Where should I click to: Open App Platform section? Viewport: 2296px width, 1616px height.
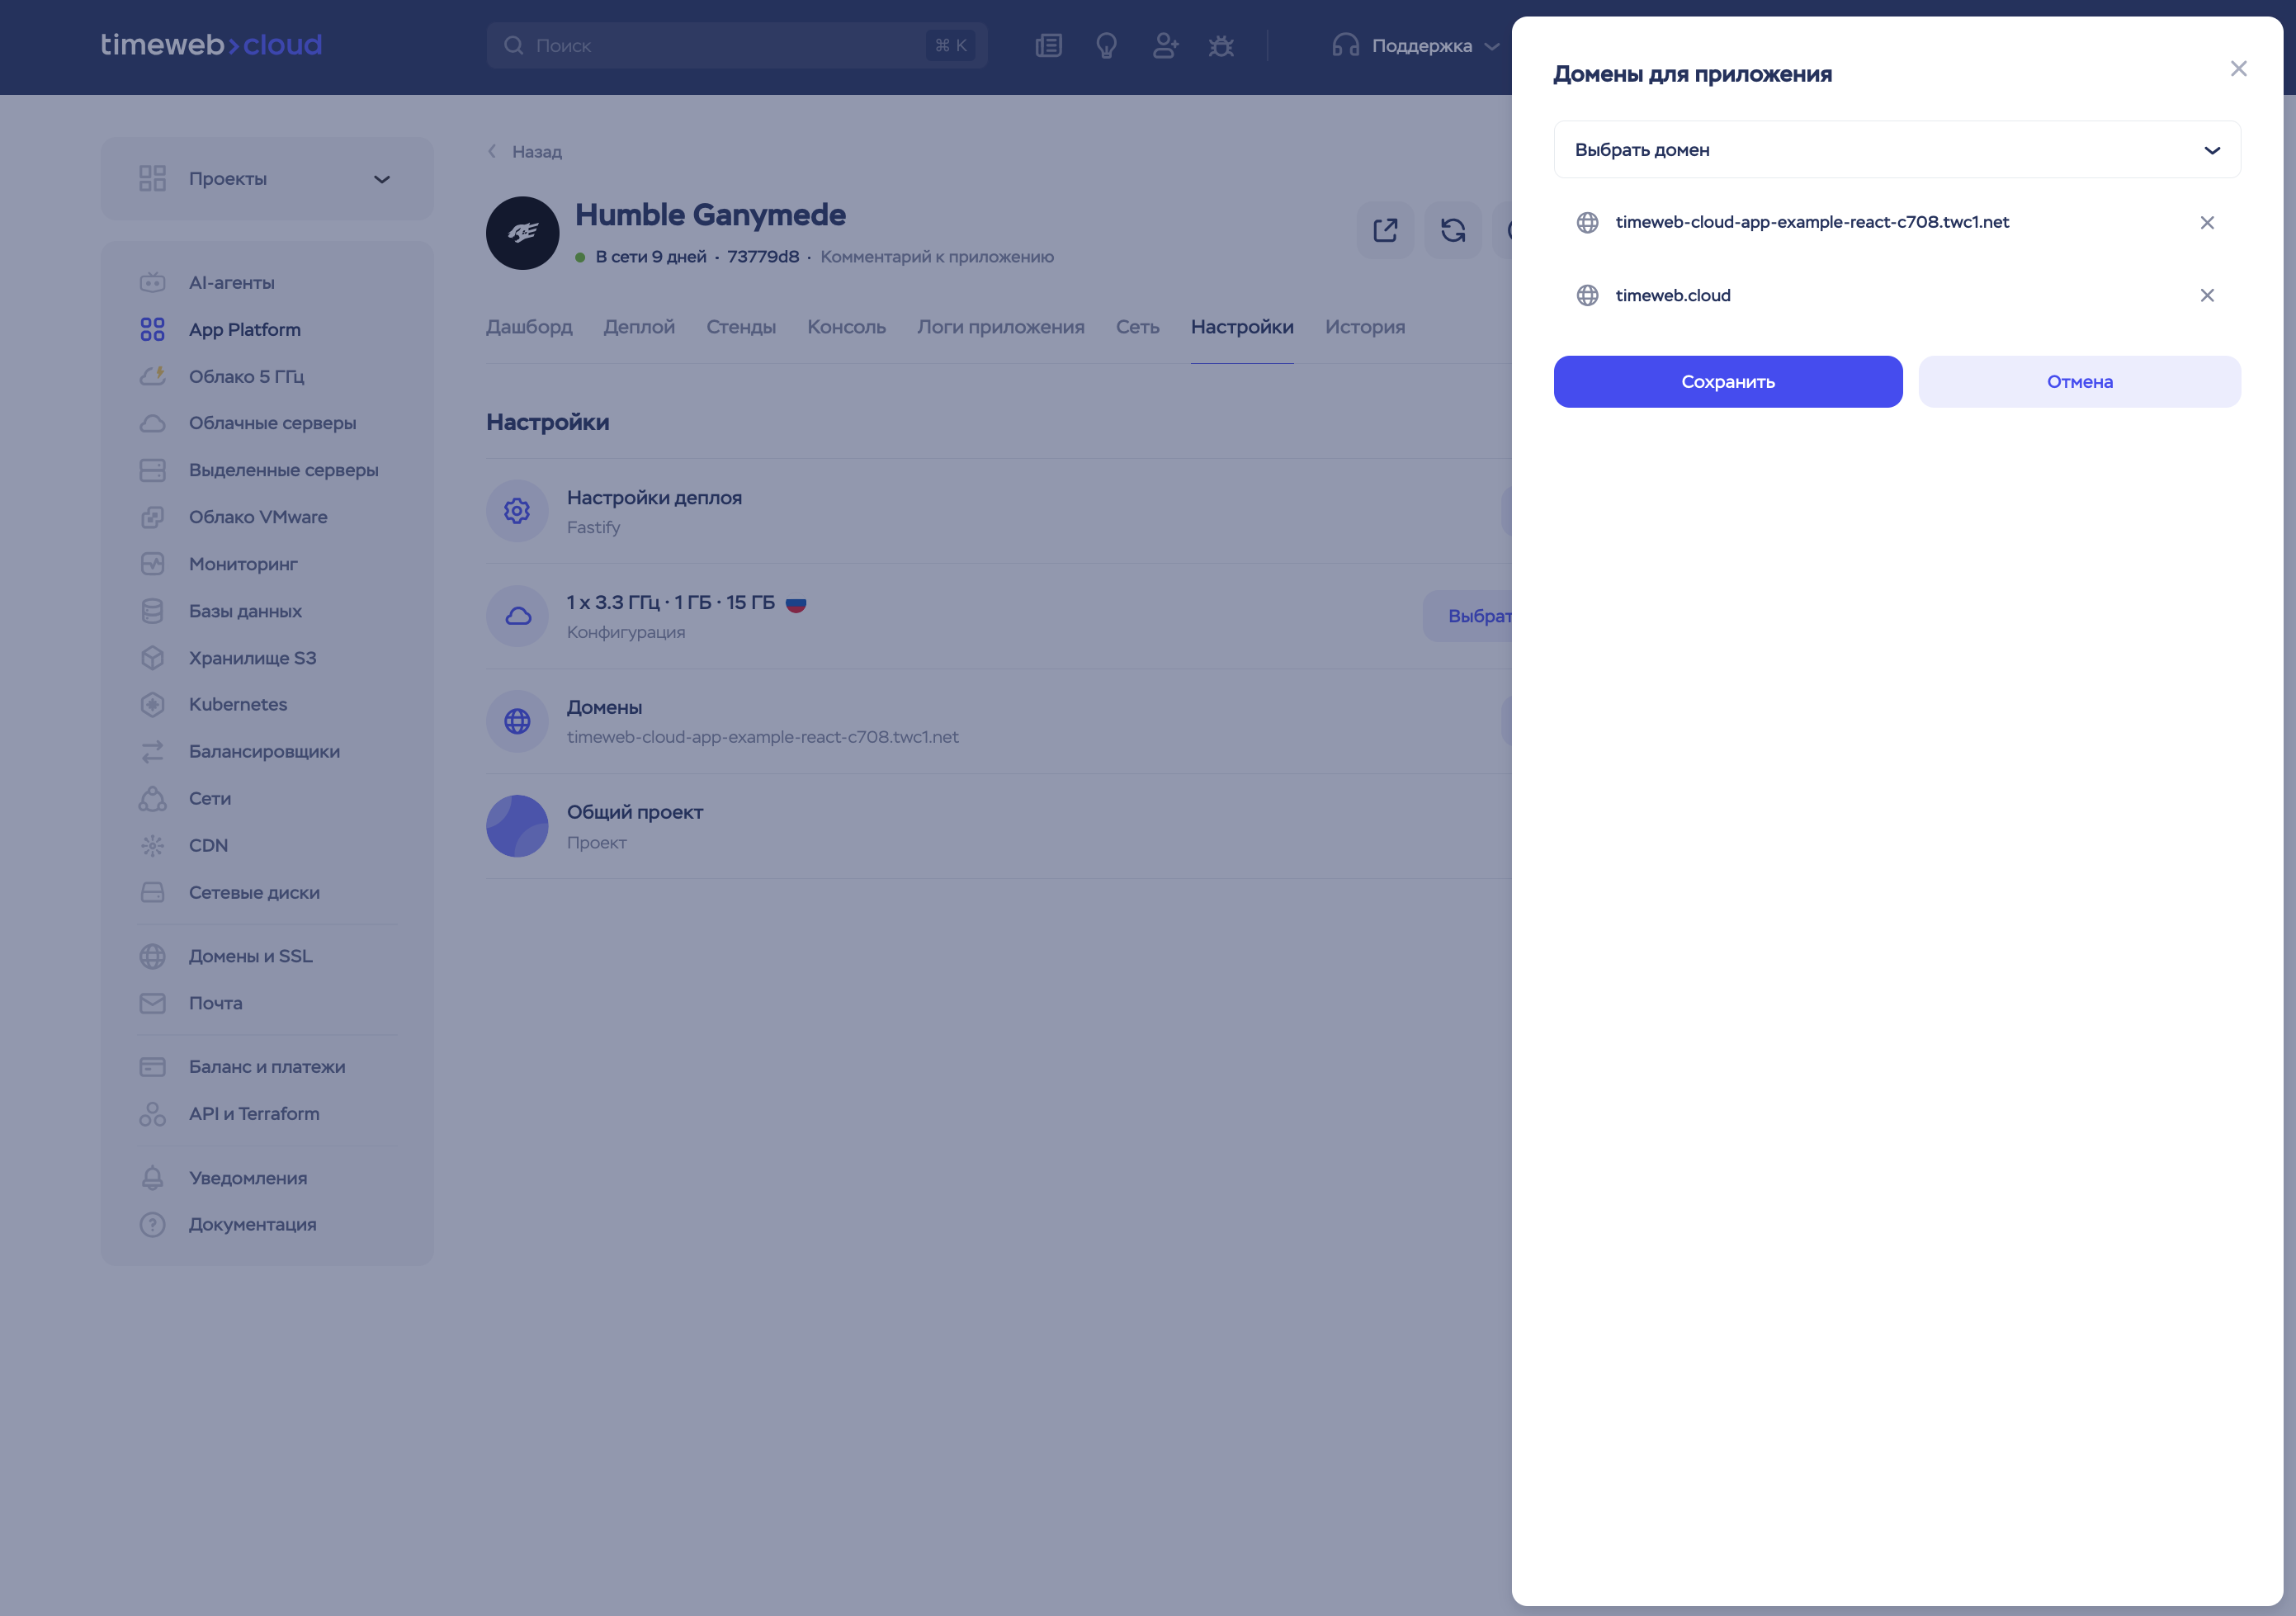(244, 330)
